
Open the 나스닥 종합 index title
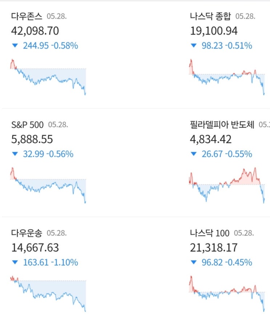(211, 16)
